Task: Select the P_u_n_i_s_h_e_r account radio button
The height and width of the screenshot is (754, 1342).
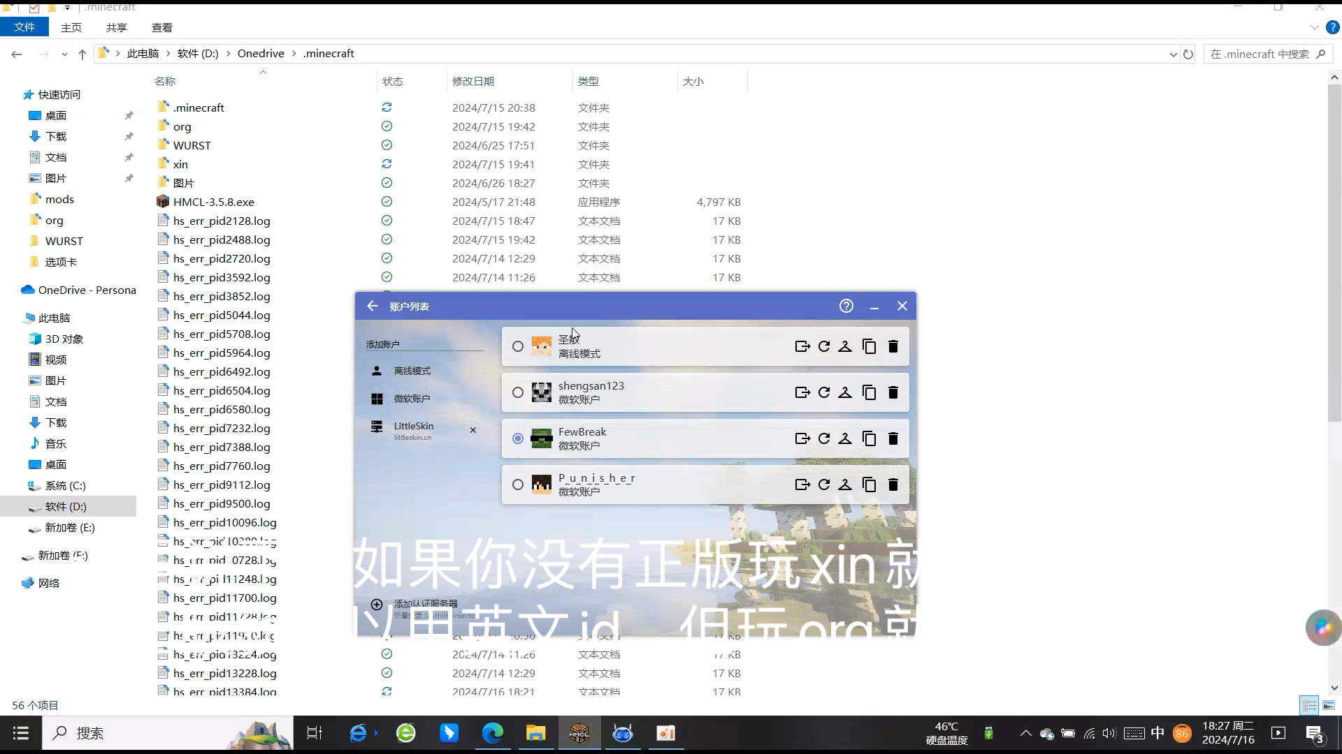Action: click(x=518, y=485)
